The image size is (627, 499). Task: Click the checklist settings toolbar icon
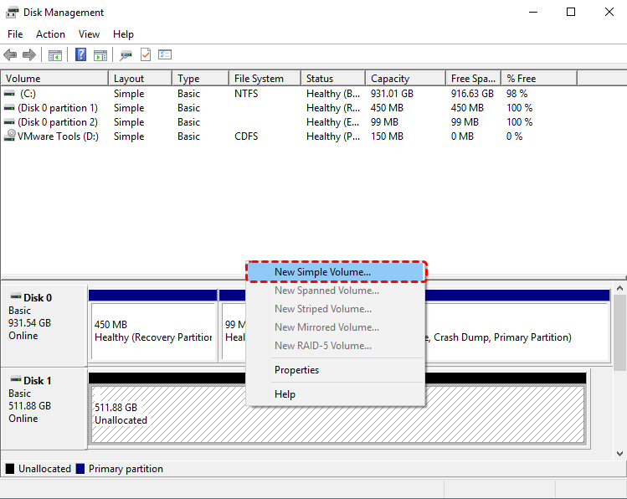point(165,55)
